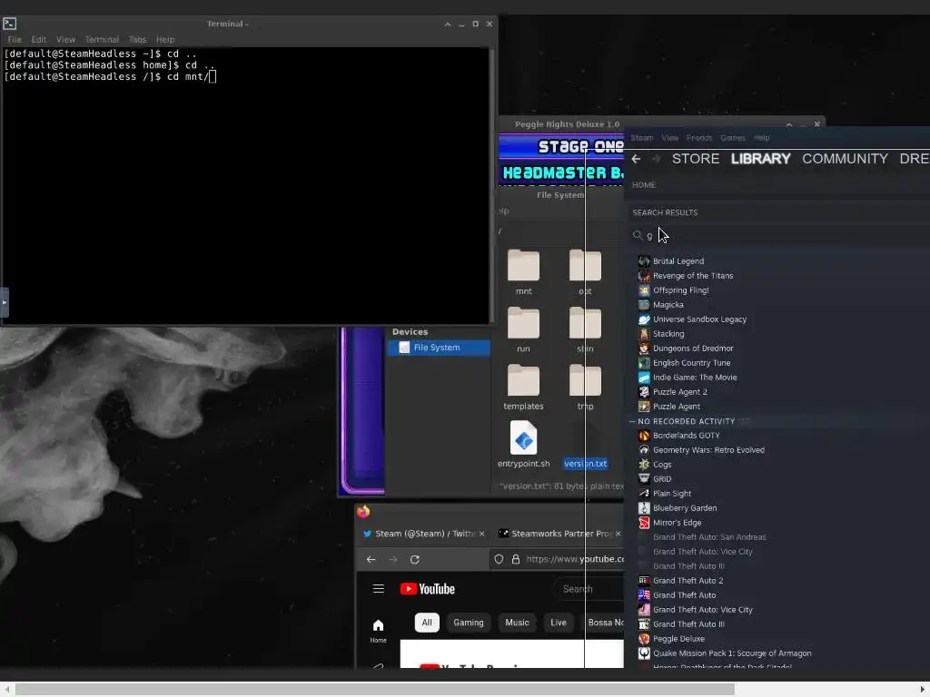Open the File menu in Terminal

pos(15,40)
